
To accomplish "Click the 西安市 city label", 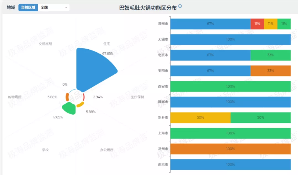I will pyautogui.click(x=163, y=86).
